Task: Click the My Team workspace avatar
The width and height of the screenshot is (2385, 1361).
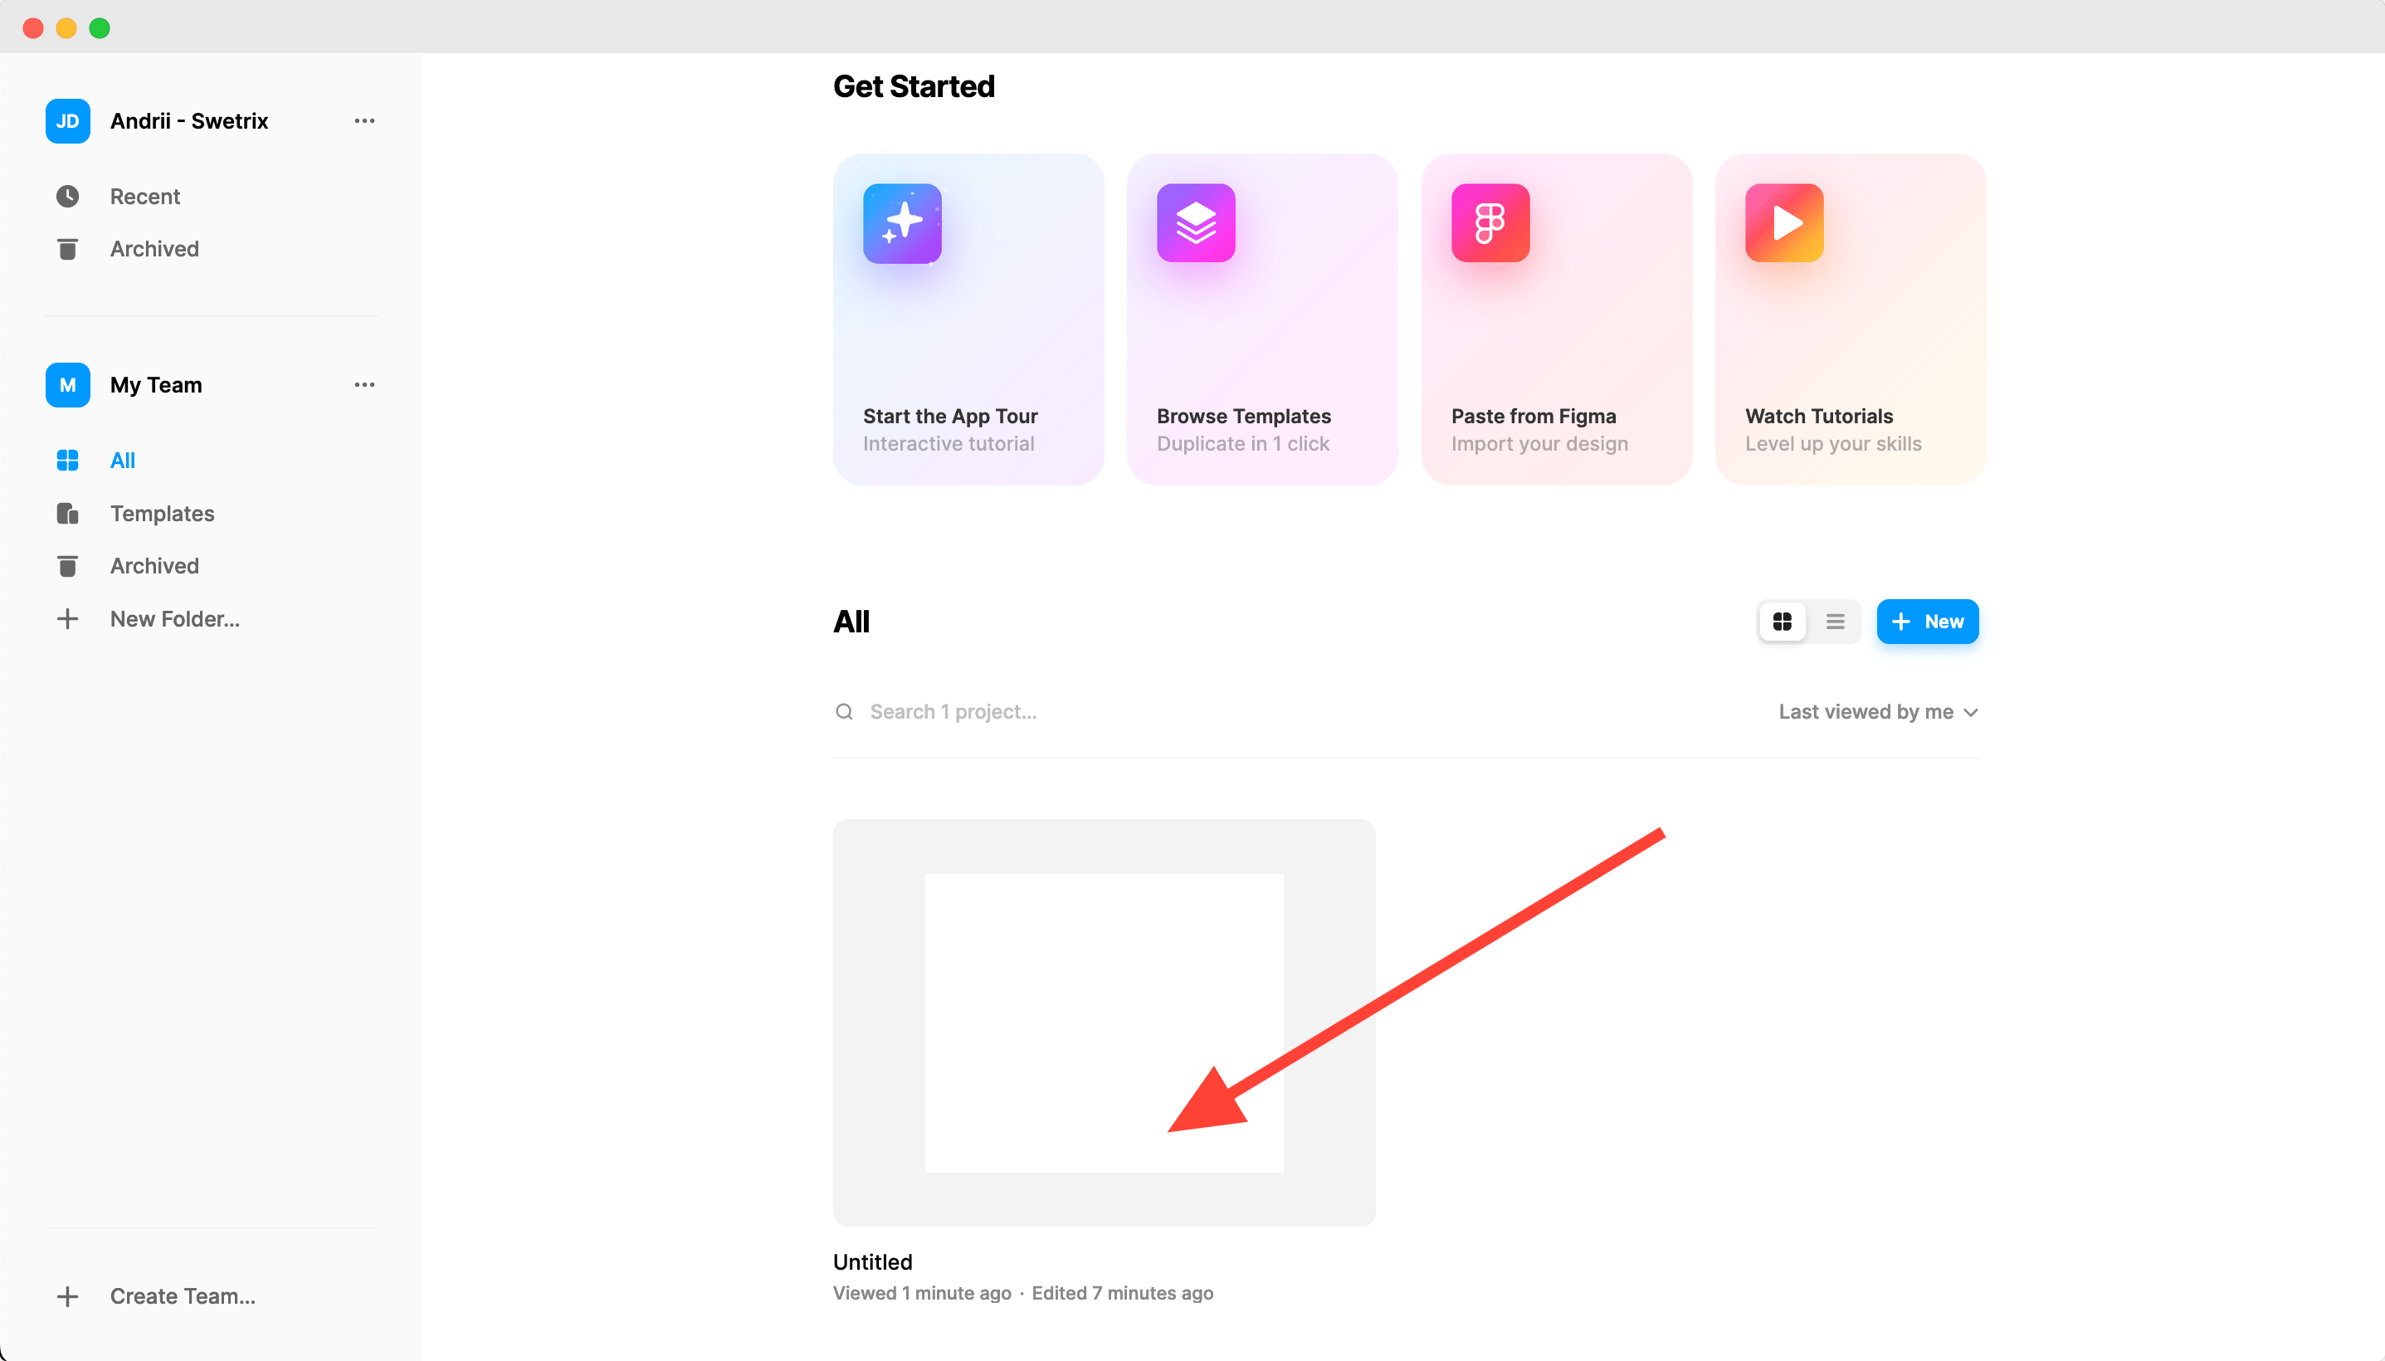Action: (67, 384)
